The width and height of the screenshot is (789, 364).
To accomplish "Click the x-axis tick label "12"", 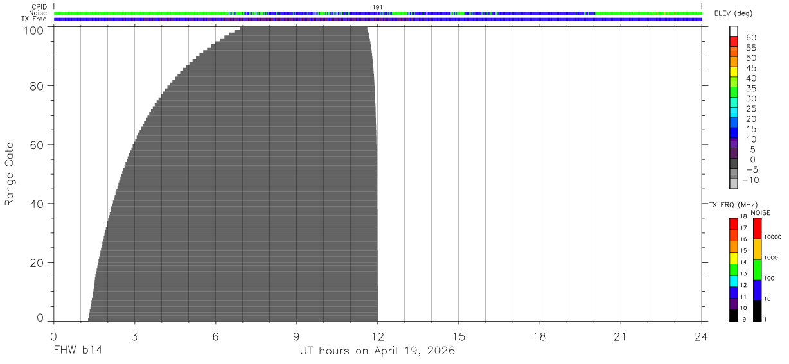I will click(x=377, y=337).
